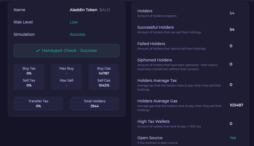Click the Siphoned Holders value 0
The image size is (254, 146).
pyautogui.click(x=231, y=64)
